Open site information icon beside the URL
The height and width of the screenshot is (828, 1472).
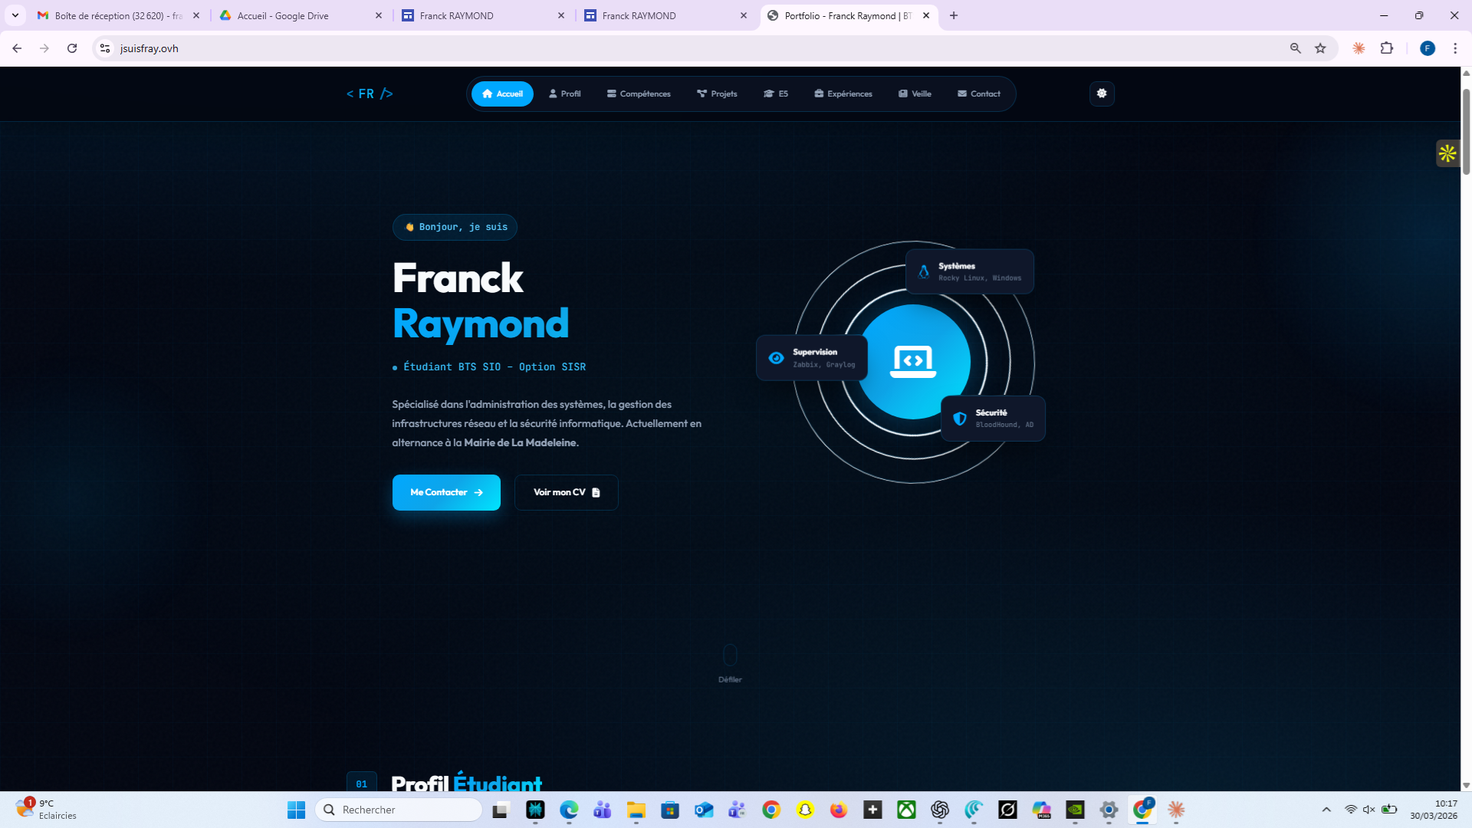[x=104, y=48]
